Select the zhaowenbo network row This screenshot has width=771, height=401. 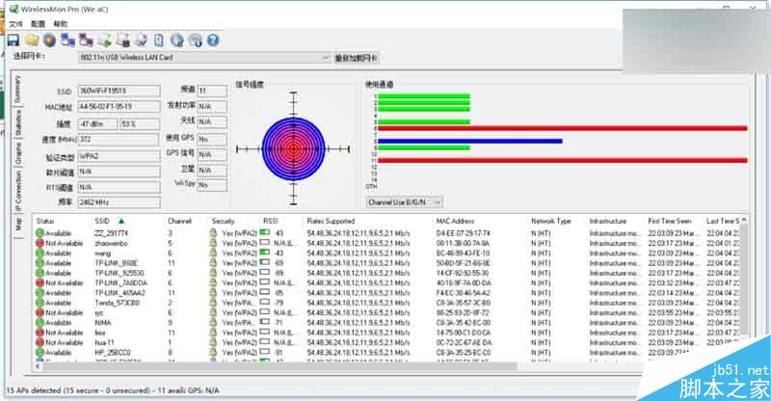[x=386, y=243]
